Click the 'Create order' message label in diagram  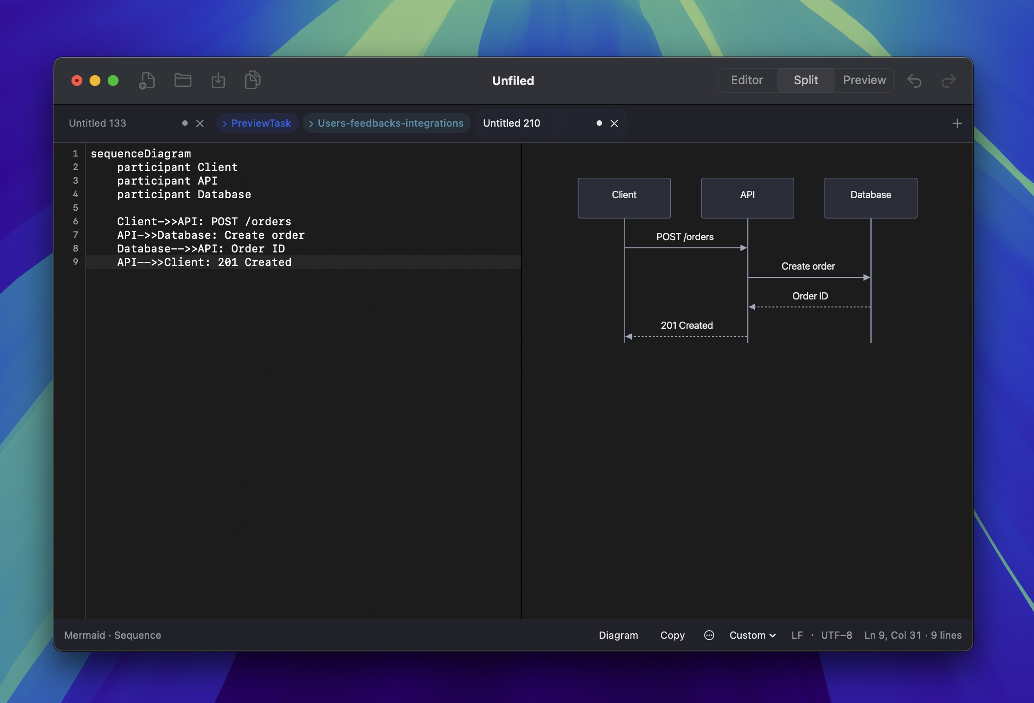point(808,266)
